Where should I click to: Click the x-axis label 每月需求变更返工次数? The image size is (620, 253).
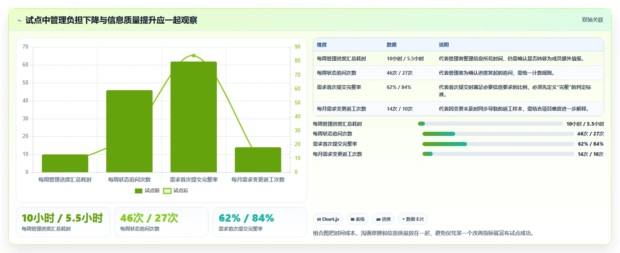[258, 180]
